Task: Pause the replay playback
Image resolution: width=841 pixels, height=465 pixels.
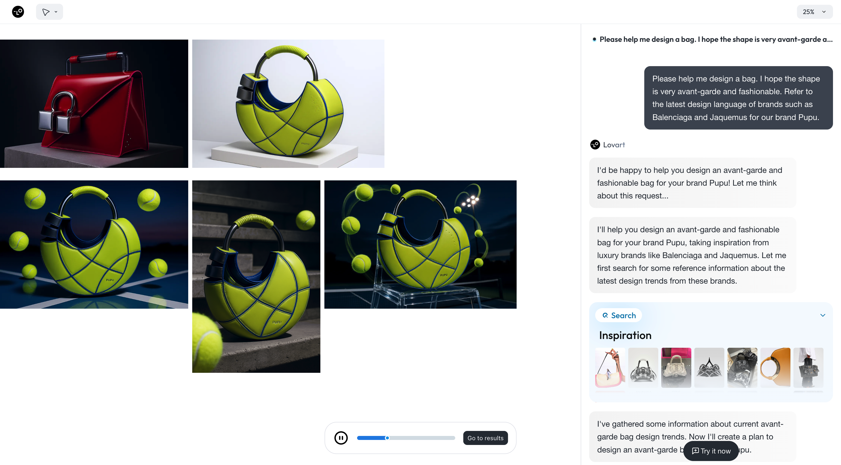Action: [341, 438]
